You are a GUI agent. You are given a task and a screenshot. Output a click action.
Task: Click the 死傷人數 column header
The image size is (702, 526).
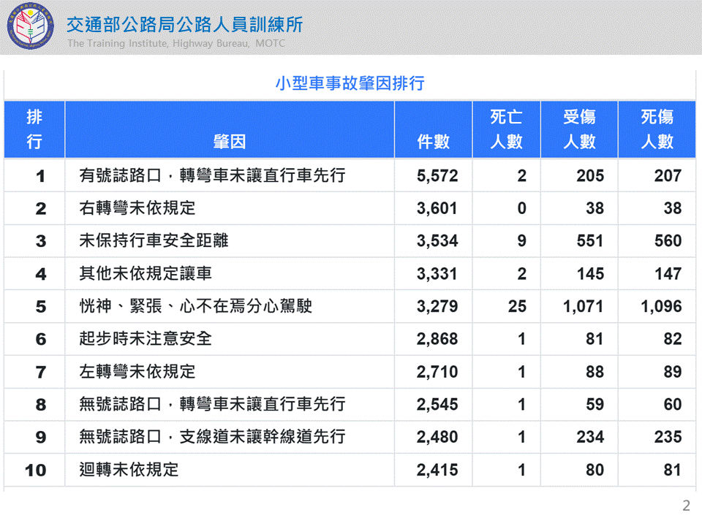pyautogui.click(x=657, y=129)
